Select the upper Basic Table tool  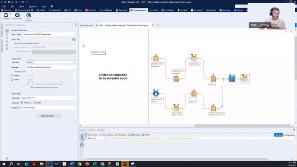(x=194, y=58)
